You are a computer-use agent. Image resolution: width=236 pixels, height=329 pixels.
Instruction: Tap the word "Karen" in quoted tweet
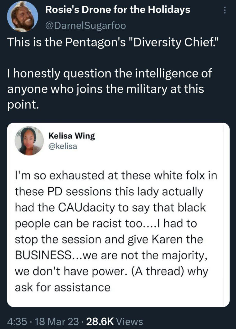(x=164, y=239)
